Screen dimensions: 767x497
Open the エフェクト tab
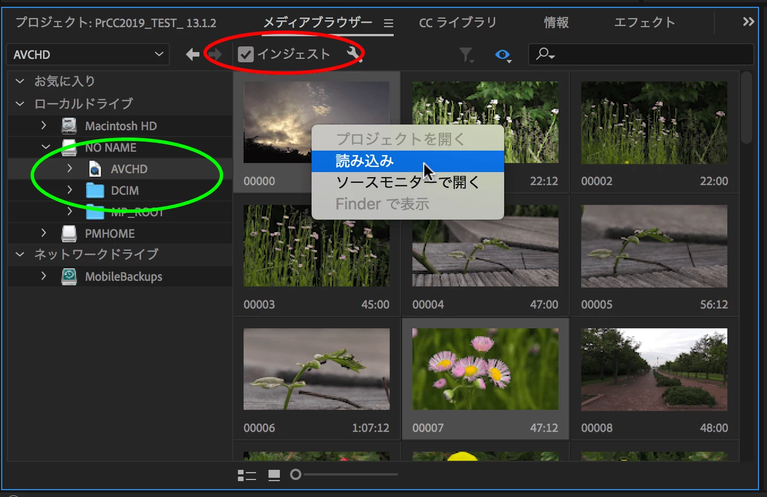645,23
